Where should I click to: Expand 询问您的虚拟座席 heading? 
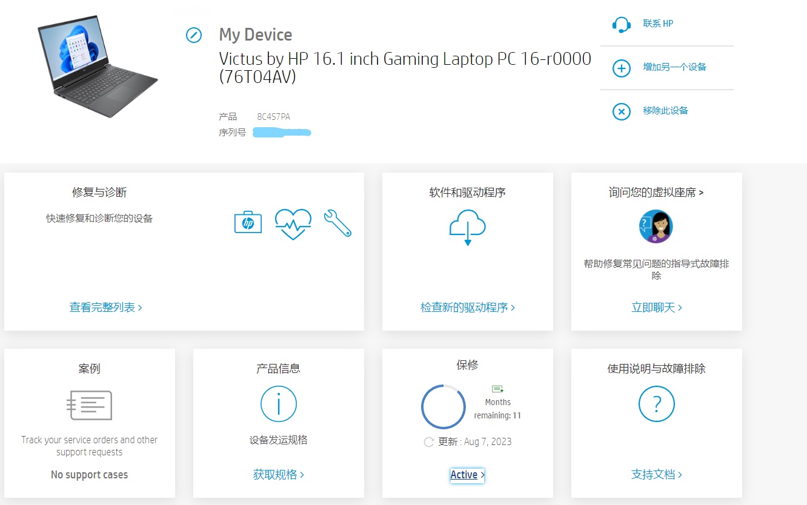tap(656, 193)
